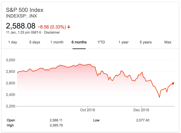Click the red down arrow icon
This screenshot has width=181, height=133.
point(69,27)
